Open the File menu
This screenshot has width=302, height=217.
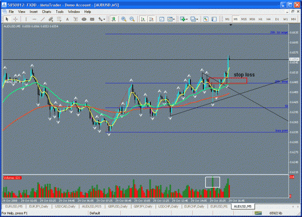pyautogui.click(x=11, y=12)
